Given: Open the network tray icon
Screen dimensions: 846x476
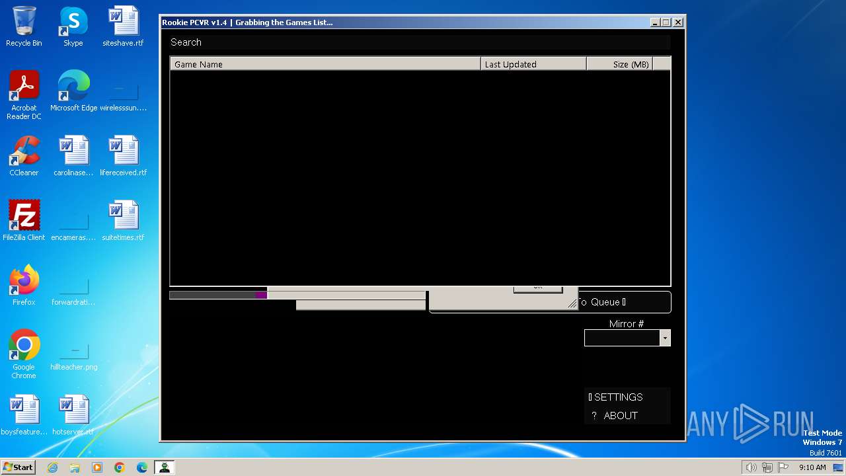Looking at the screenshot, I should (x=767, y=467).
